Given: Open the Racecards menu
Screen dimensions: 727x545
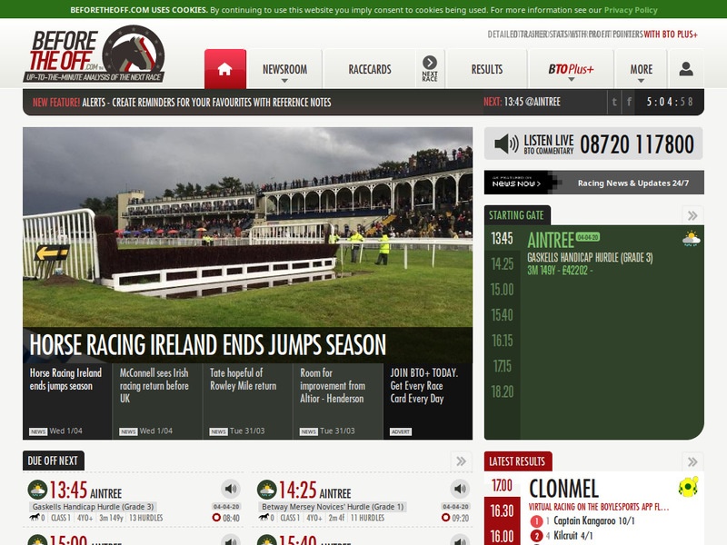Looking at the screenshot, I should 370,70.
